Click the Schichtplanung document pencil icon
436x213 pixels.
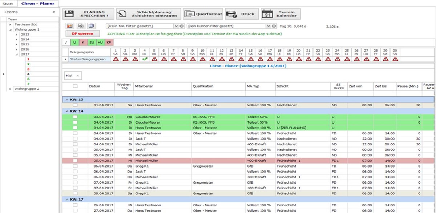(122, 14)
